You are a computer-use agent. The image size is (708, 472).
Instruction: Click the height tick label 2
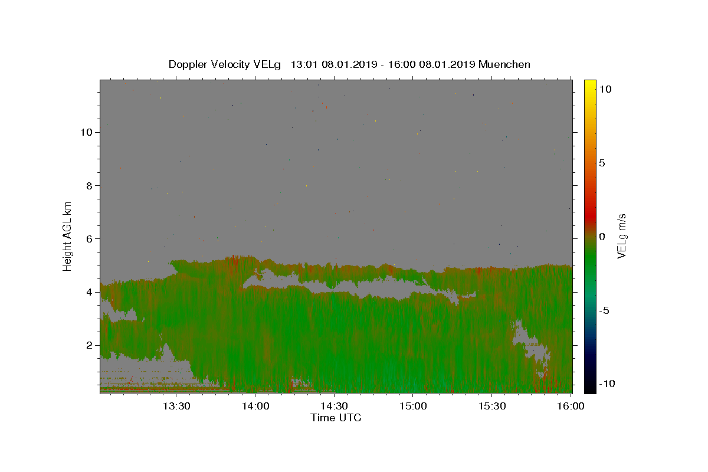point(89,345)
